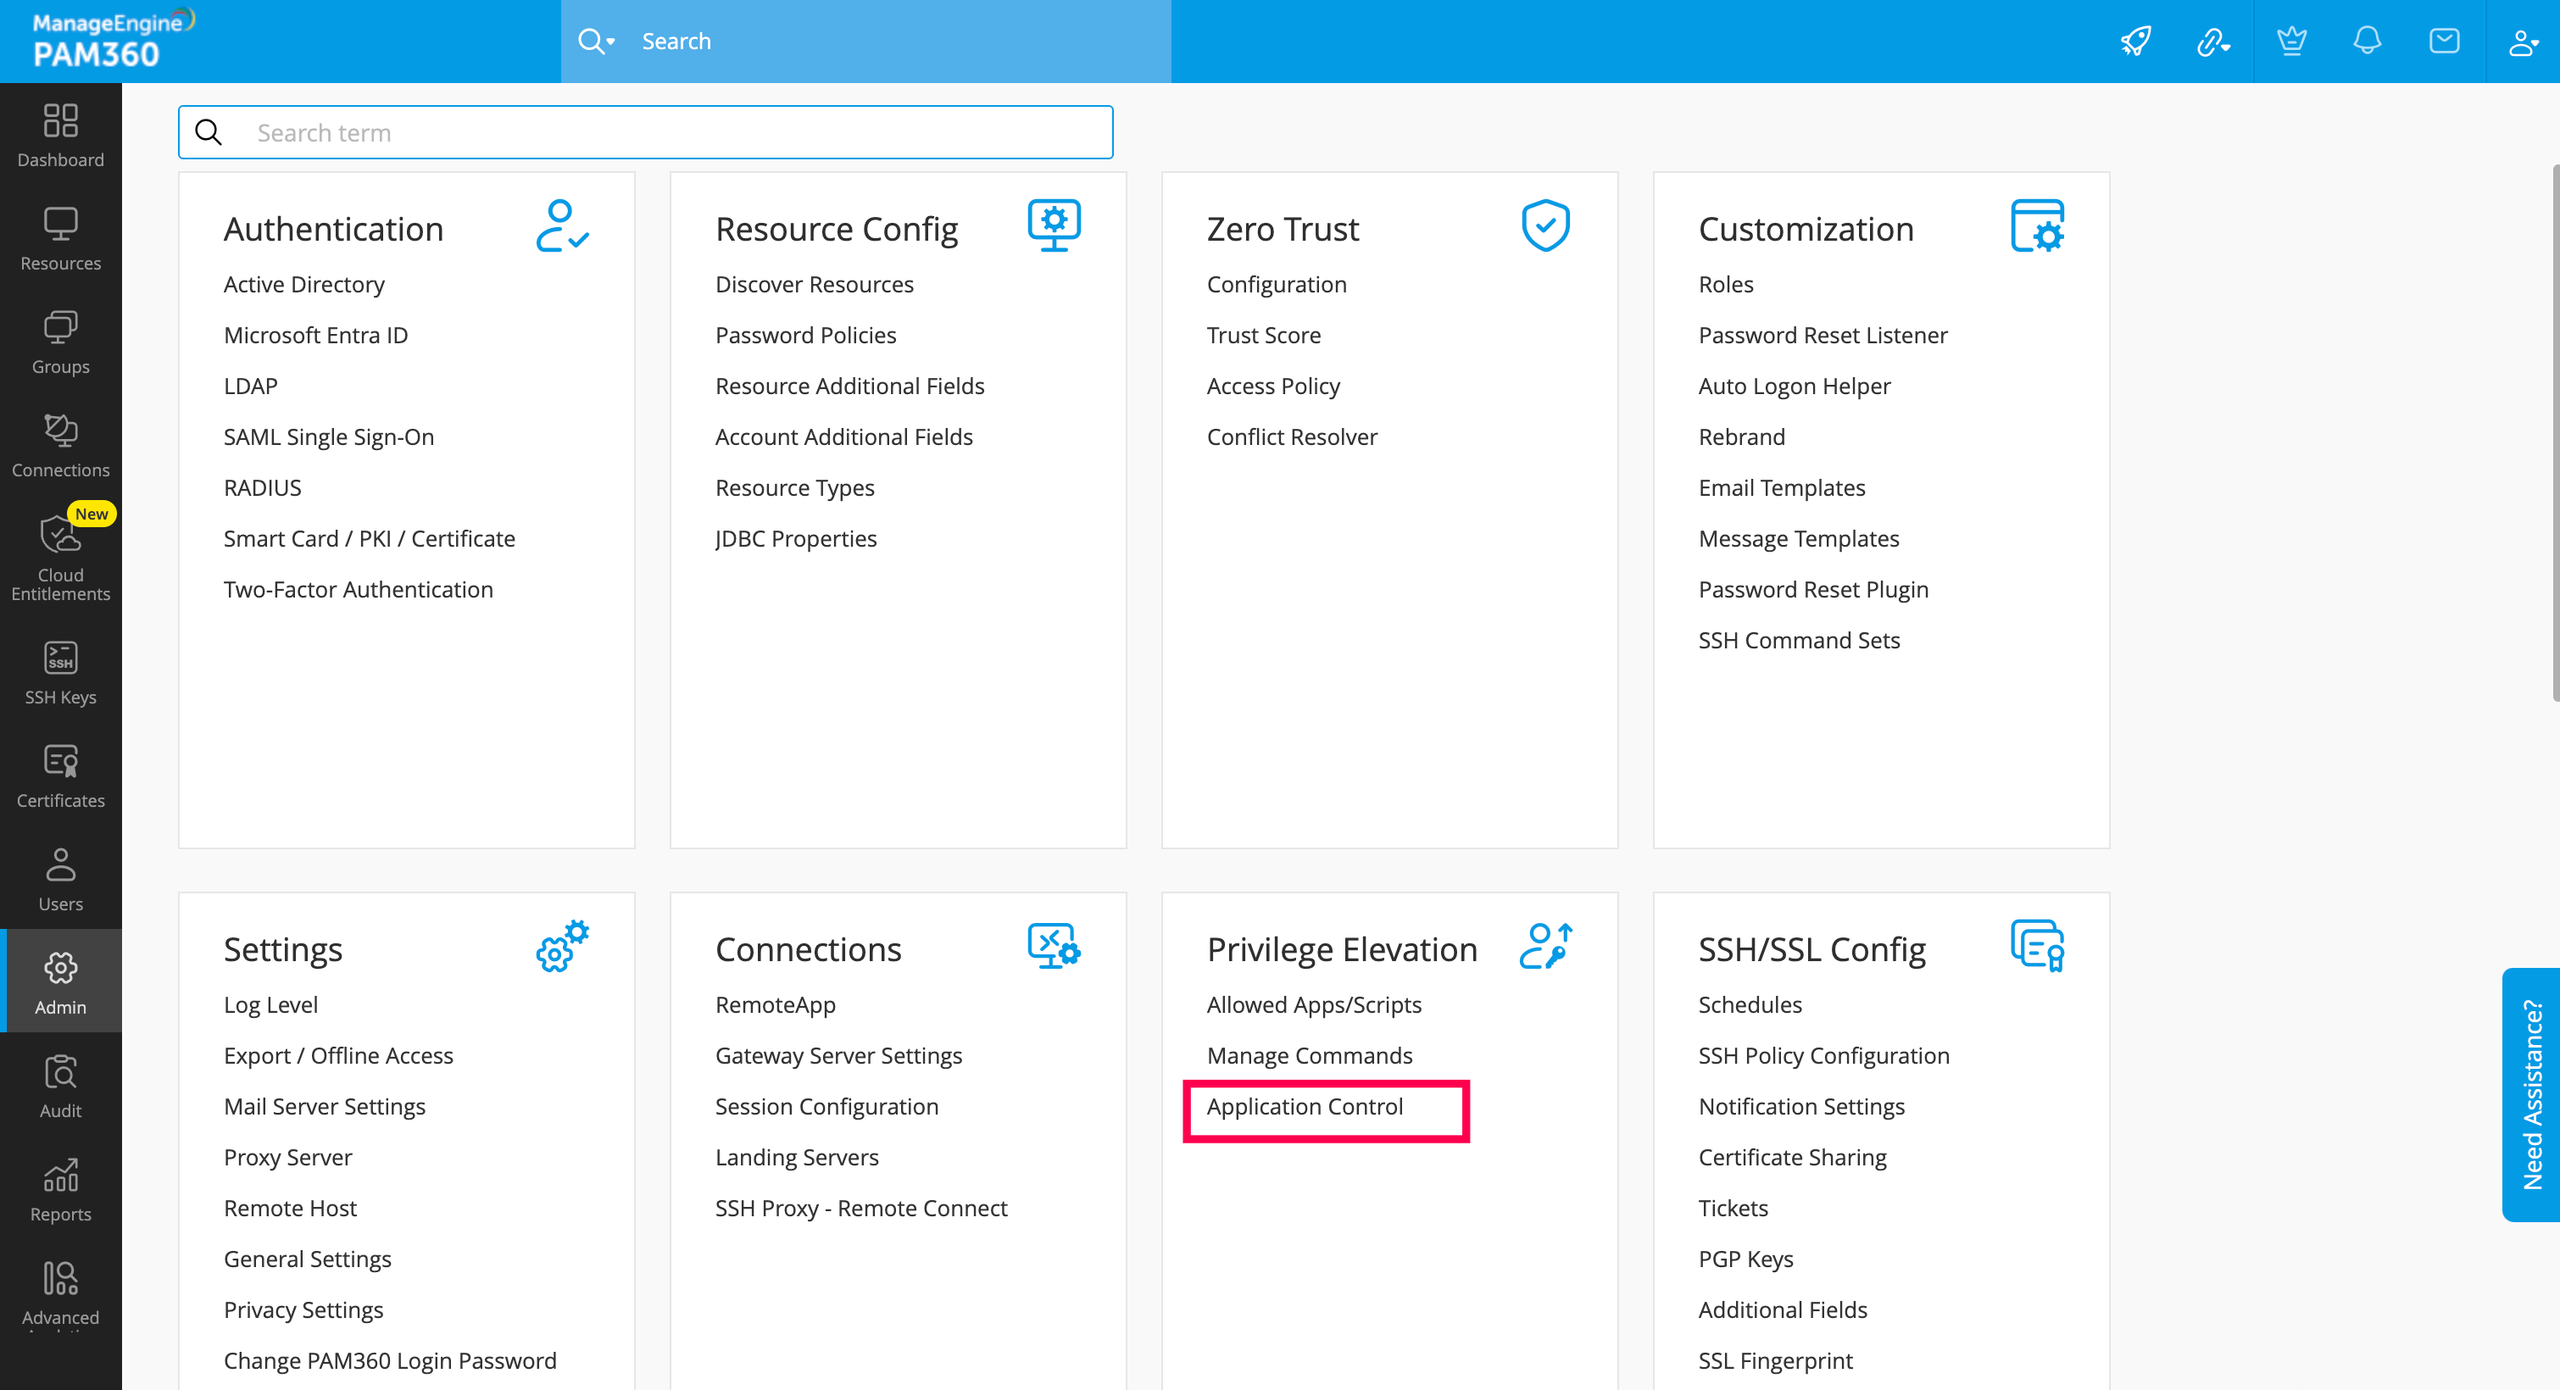Expand the search scope dropdown arrow
2560x1390 pixels.
pos(609,41)
